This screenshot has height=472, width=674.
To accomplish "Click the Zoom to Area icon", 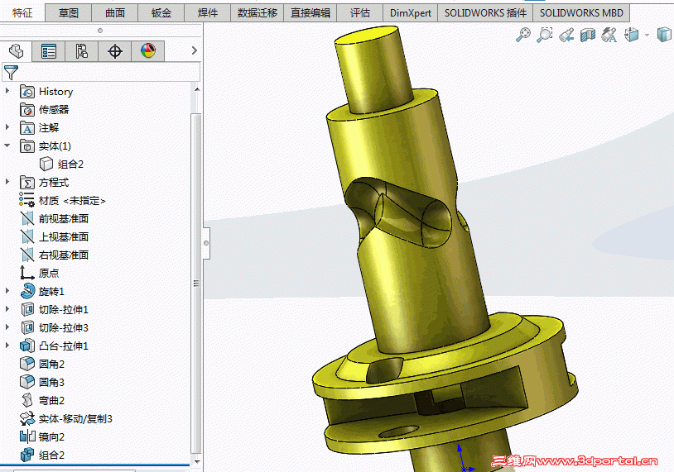I will [545, 35].
